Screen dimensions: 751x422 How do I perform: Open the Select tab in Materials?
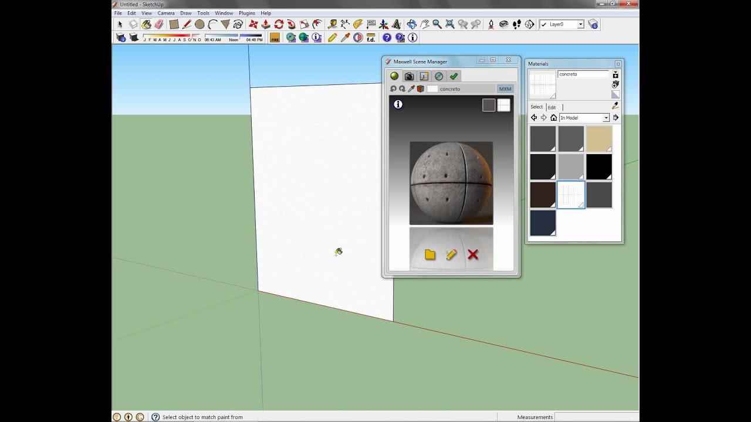537,107
